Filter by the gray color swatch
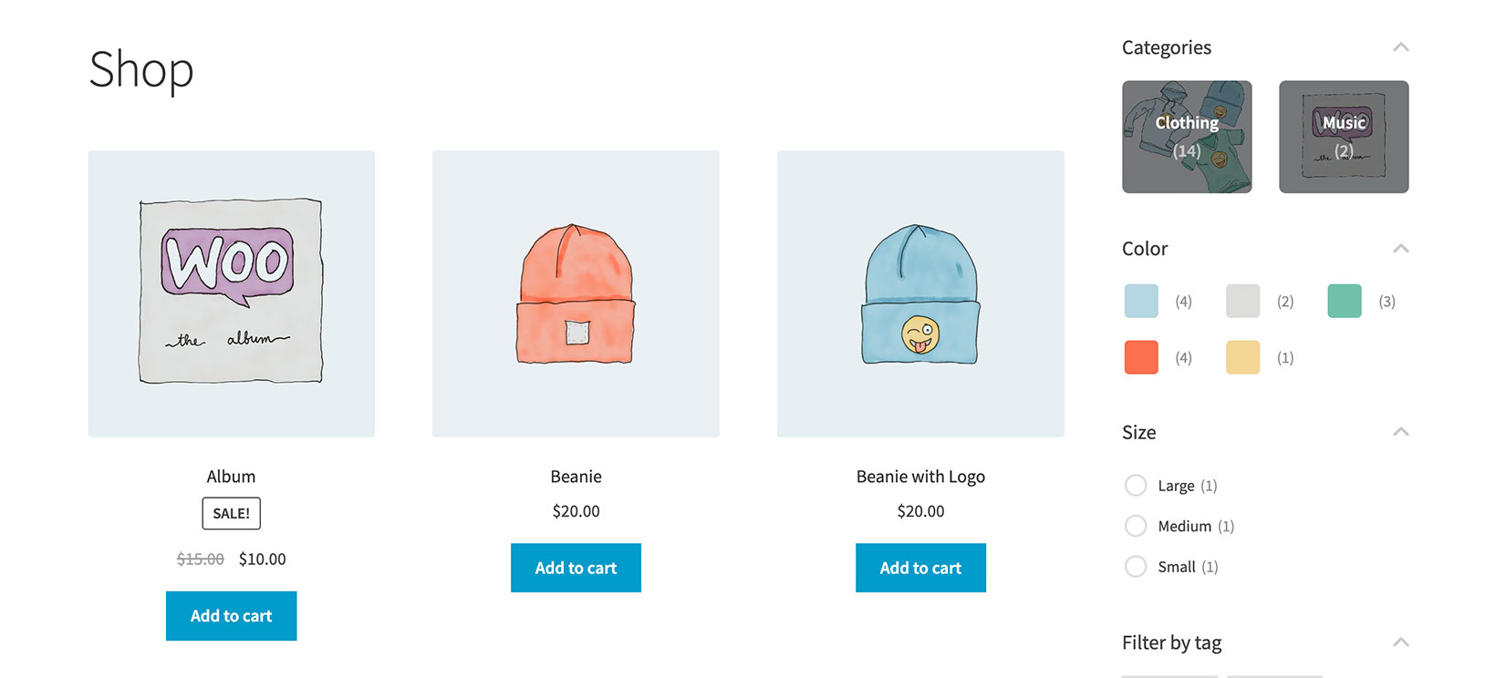The width and height of the screenshot is (1496, 678). click(1242, 301)
